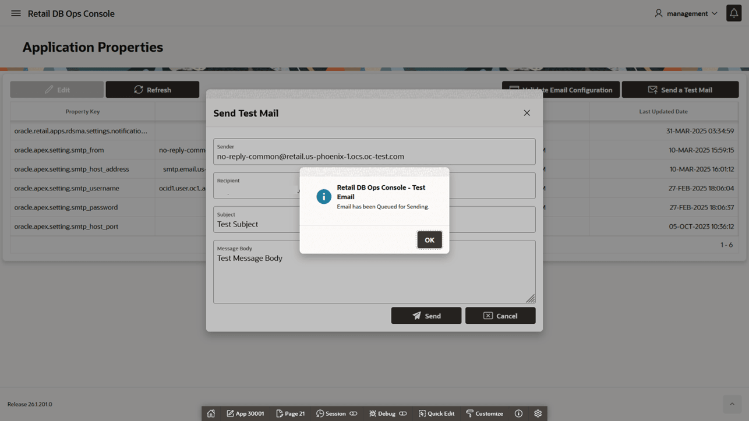Click info icon in developer toolbar
The width and height of the screenshot is (749, 421).
click(518, 413)
